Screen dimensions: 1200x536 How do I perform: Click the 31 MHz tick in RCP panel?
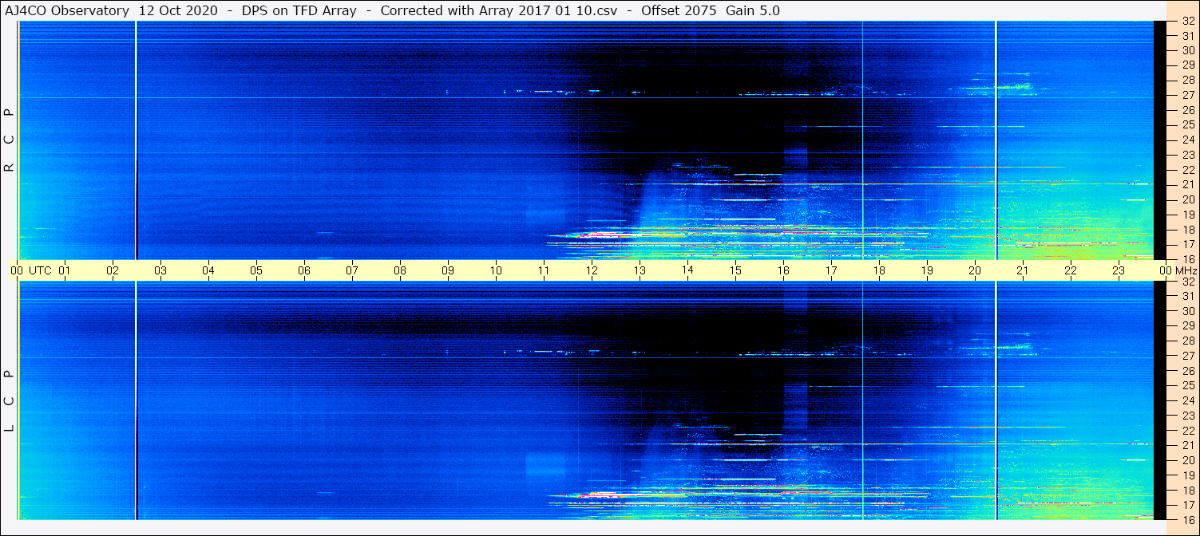(x=1187, y=35)
